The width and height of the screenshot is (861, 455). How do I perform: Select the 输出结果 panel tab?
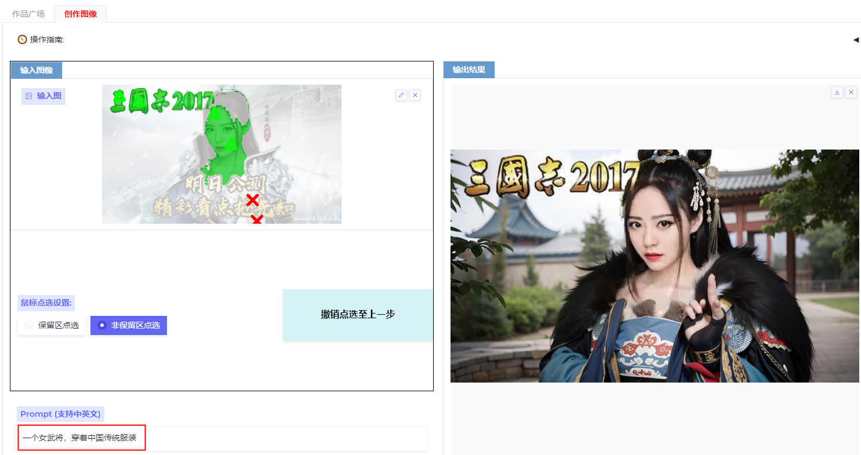coord(469,70)
